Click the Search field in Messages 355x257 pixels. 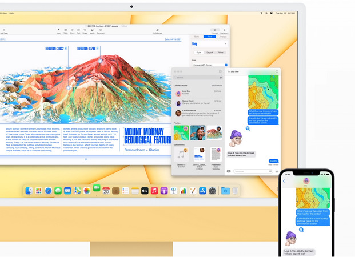pos(198,78)
